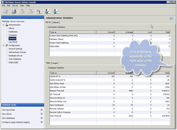The width and height of the screenshot is (177, 130).
Task: Click the Disk KB/sec Read row
Action: coord(110,84)
